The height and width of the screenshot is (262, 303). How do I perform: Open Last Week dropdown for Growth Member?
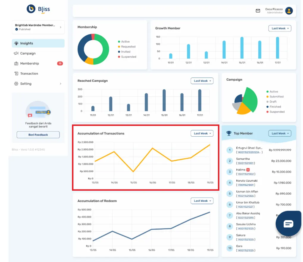280,29
